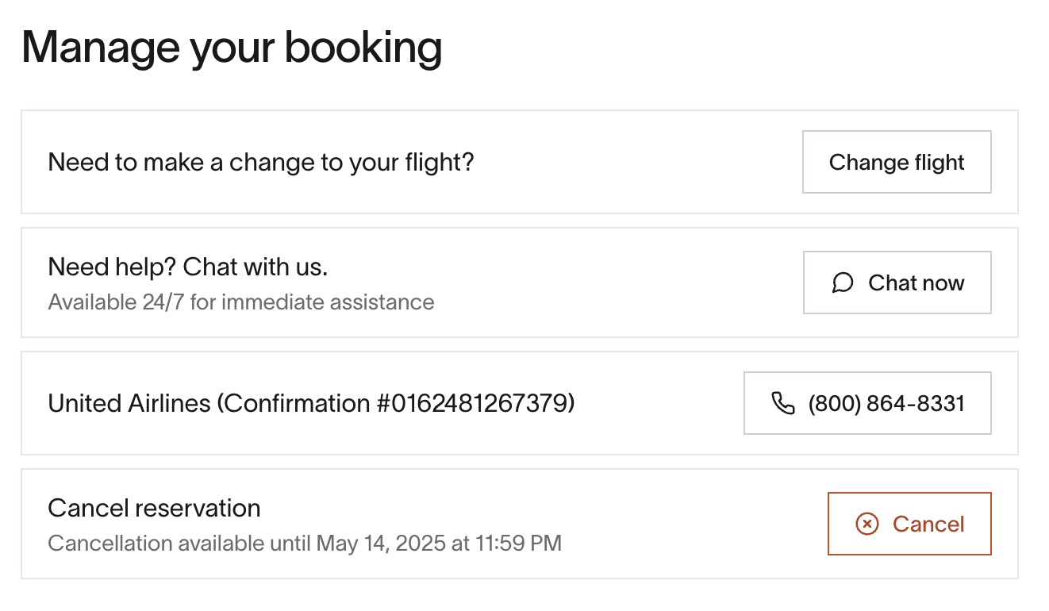Click the red Cancel button text

928,524
